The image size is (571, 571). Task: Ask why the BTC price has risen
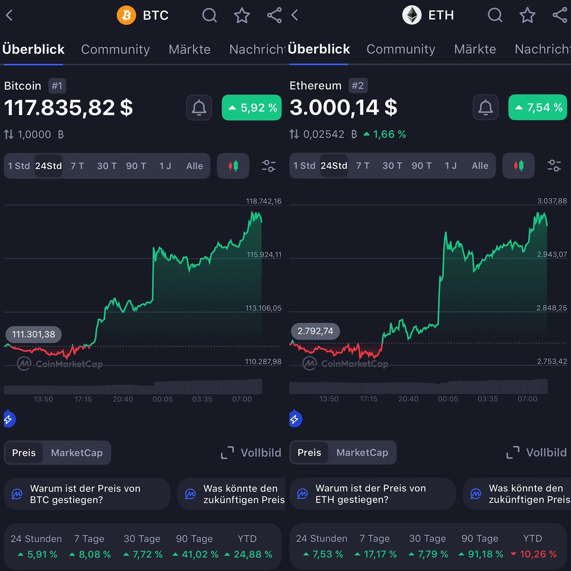tap(87, 494)
